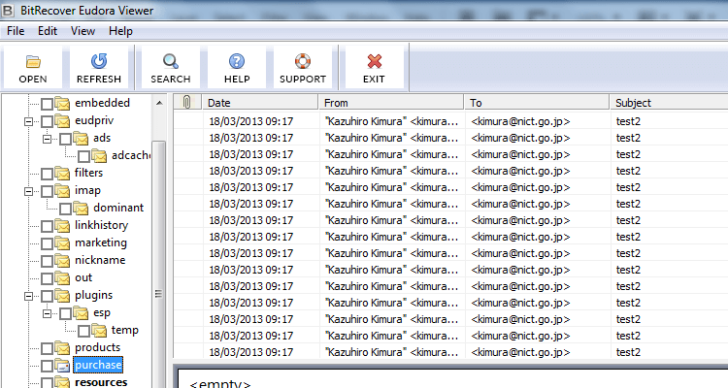This screenshot has width=728, height=388.
Task: Select the adcache folder icon
Action: coord(99,155)
